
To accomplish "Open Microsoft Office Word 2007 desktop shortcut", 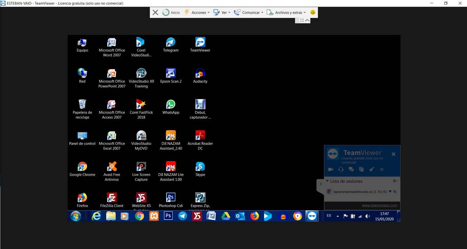I will tap(112, 47).
